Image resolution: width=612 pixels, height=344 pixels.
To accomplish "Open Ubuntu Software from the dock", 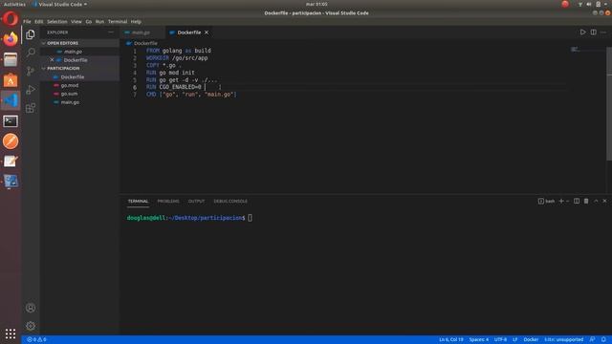I will pos(11,80).
